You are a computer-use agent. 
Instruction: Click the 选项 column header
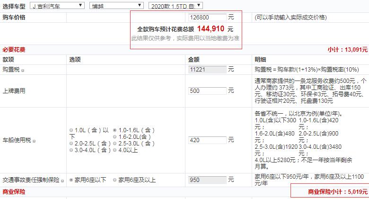(75, 60)
